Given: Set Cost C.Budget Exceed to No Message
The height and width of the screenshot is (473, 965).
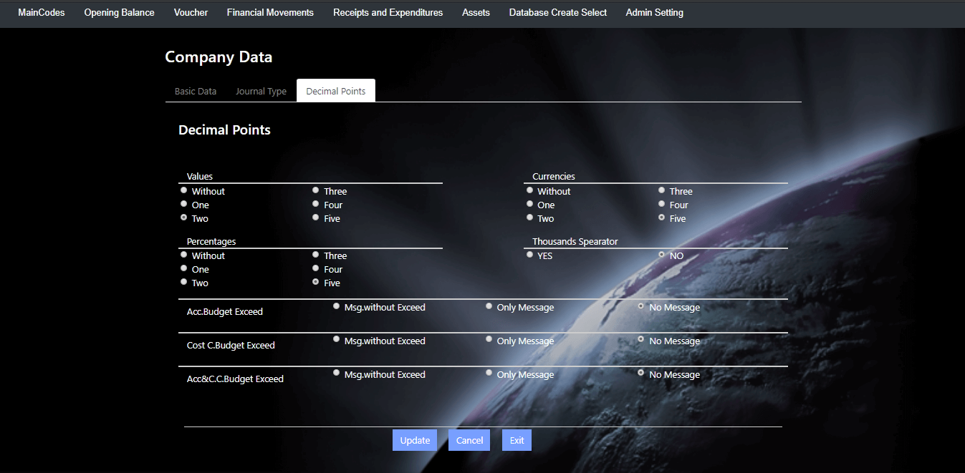Looking at the screenshot, I should 642,340.
